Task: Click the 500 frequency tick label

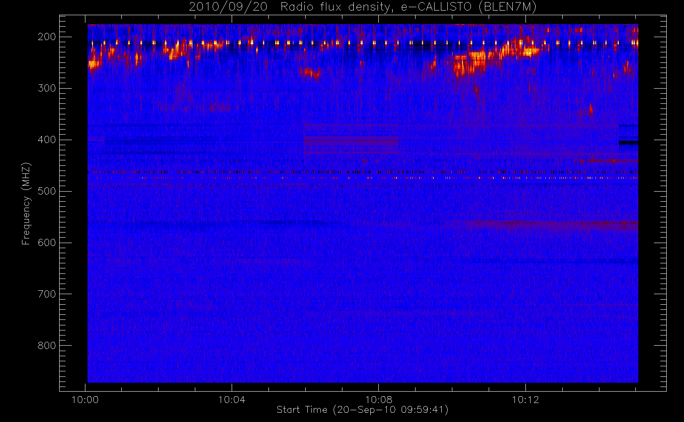Action: pos(47,191)
